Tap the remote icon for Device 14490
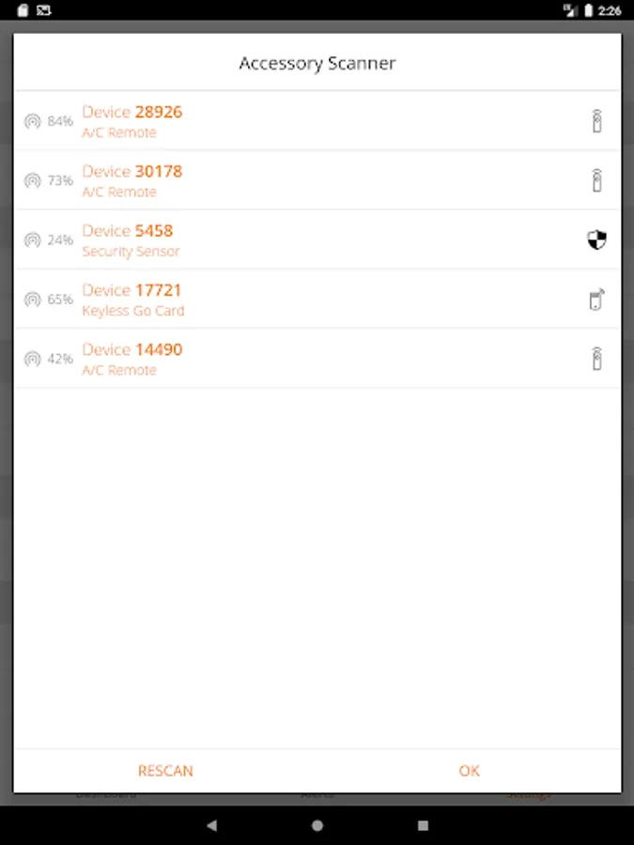 click(x=596, y=359)
